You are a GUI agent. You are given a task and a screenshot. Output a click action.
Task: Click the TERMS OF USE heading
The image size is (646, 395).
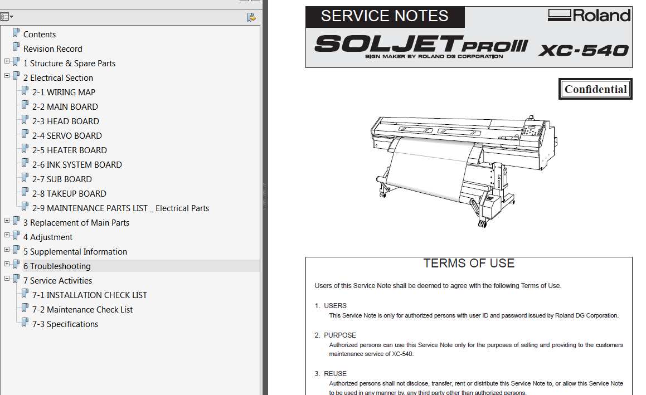click(x=469, y=263)
